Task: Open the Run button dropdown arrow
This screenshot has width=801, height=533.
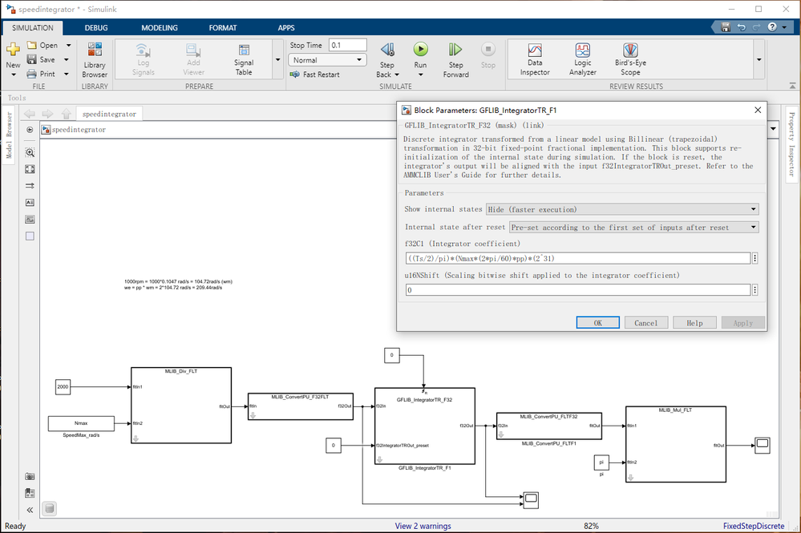Action: [420, 75]
